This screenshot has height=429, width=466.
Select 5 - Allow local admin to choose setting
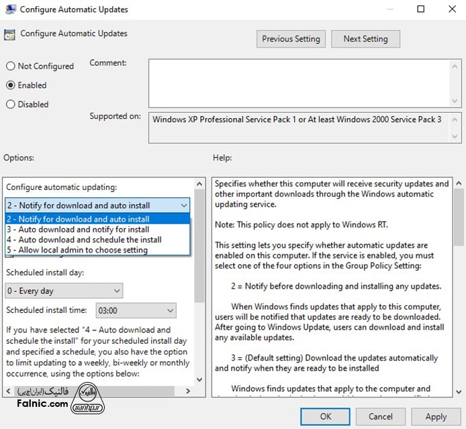[97, 250]
